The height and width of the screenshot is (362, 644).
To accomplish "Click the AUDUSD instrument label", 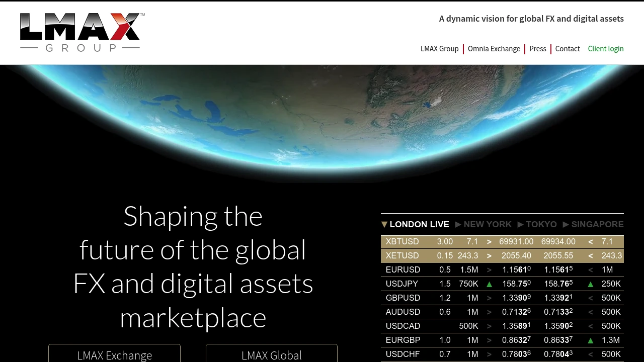I will pos(403,312).
